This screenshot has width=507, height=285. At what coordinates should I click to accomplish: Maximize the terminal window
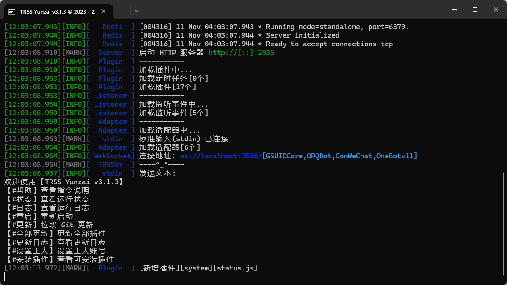[475, 10]
